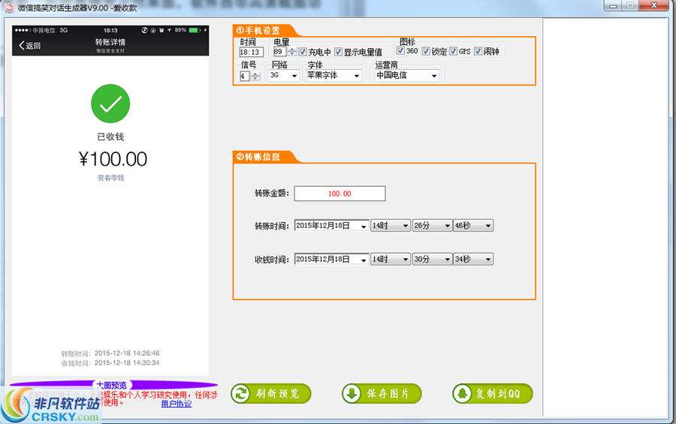Click the view balance (查看零钱) link in preview
676x424 pixels.
point(111,178)
